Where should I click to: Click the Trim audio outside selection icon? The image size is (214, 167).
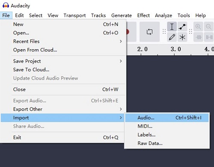click(x=198, y=37)
